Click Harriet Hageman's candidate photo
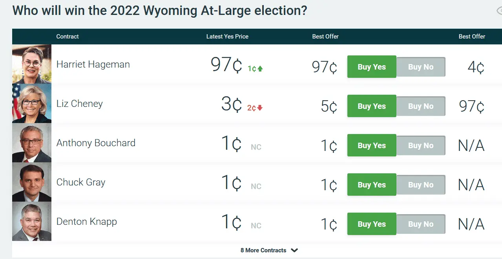The image size is (502, 259). click(32, 64)
